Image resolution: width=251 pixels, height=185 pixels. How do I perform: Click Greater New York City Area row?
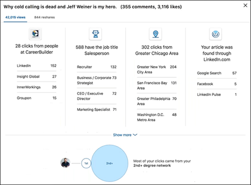(x=157, y=69)
